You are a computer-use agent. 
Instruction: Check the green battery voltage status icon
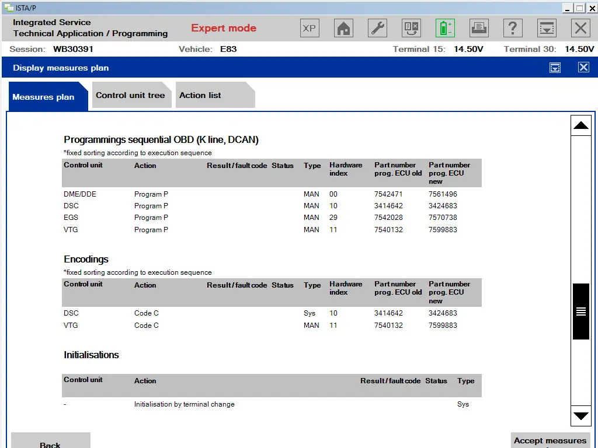tap(444, 27)
